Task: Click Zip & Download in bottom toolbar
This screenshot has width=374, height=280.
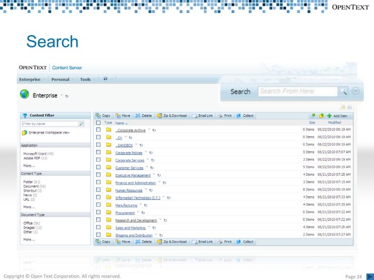Action: coord(172,242)
